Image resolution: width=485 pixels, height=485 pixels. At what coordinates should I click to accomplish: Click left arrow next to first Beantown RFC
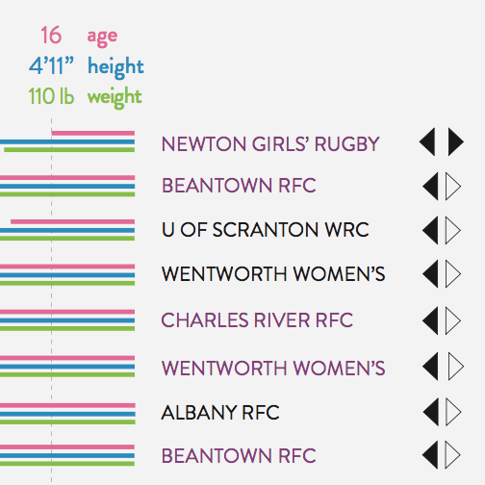pos(430,187)
